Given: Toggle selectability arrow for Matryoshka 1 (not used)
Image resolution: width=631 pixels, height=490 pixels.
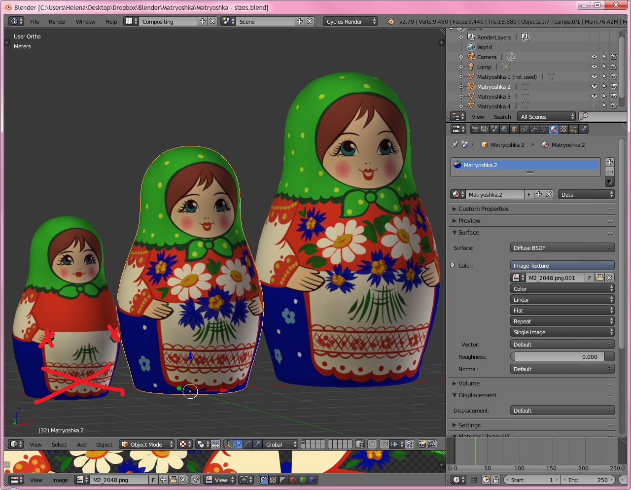Looking at the screenshot, I should [x=604, y=76].
